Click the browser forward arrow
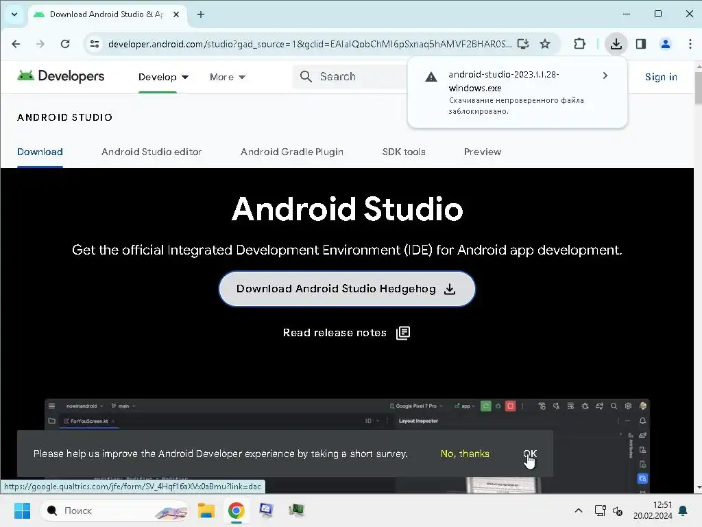 click(40, 44)
